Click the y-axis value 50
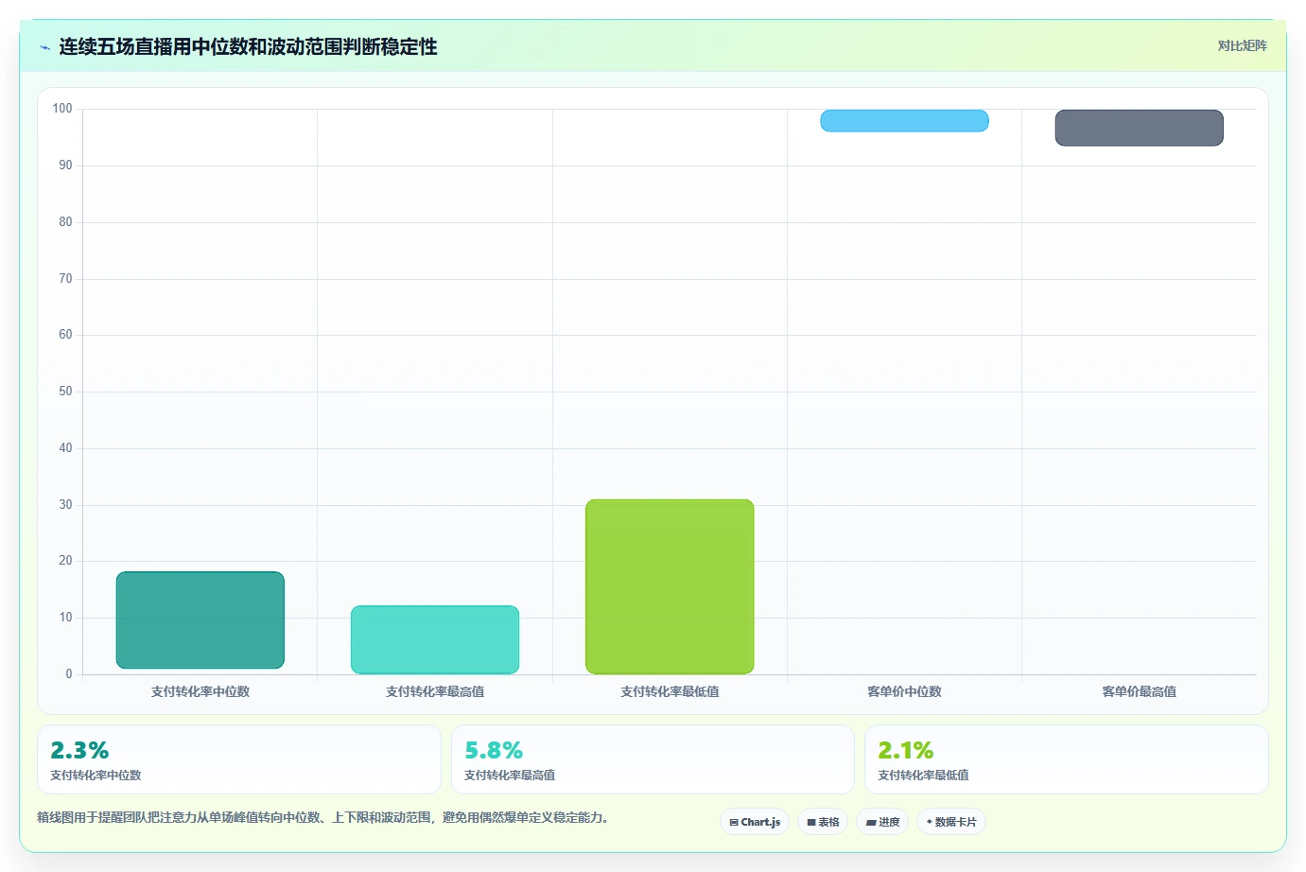The height and width of the screenshot is (872, 1306). 65,392
